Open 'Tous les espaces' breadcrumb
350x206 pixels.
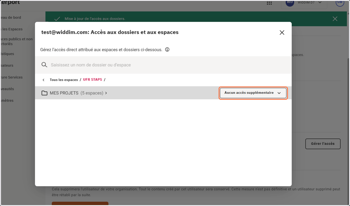[x=64, y=80]
